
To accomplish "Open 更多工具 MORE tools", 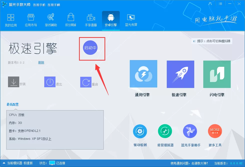I will [215, 131].
